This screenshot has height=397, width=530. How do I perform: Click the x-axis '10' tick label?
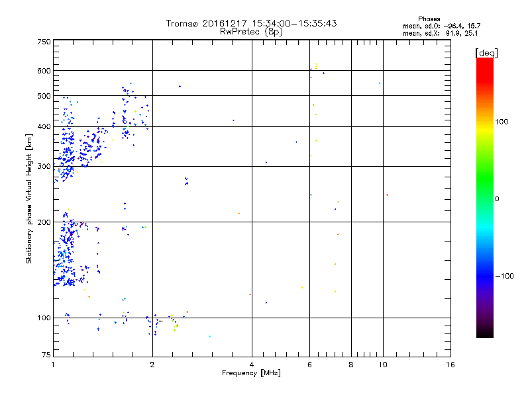(x=383, y=365)
